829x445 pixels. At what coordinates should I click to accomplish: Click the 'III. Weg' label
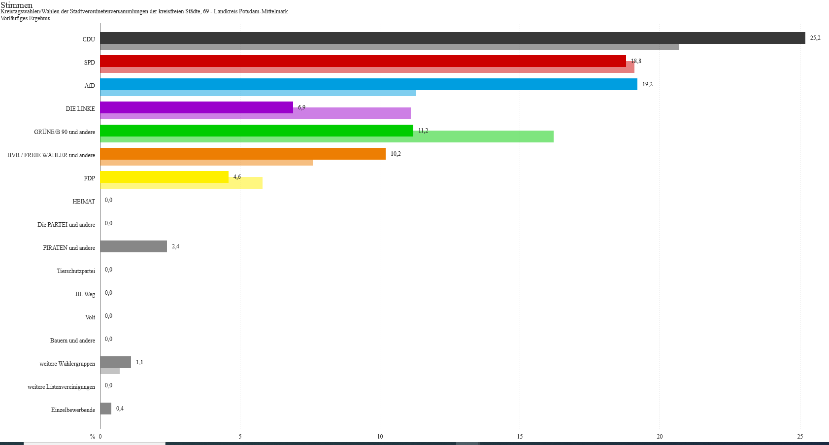(85, 294)
